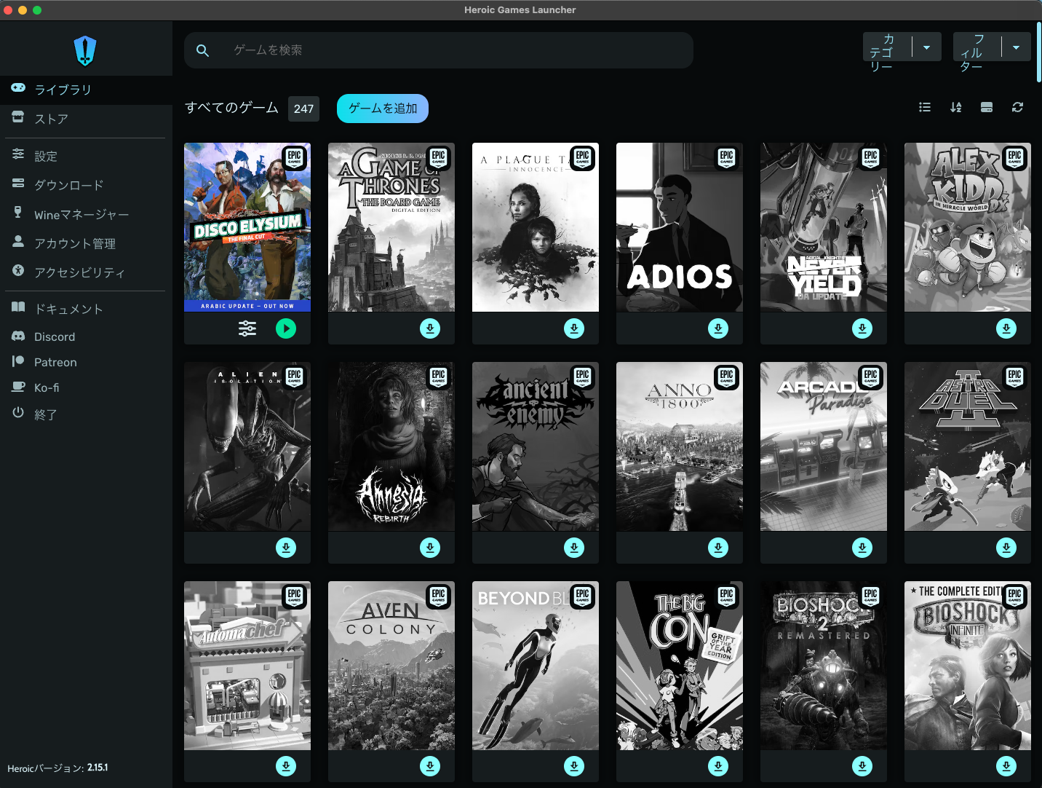Image resolution: width=1042 pixels, height=788 pixels.
Task: Download Arcade Paradise
Action: pos(862,548)
